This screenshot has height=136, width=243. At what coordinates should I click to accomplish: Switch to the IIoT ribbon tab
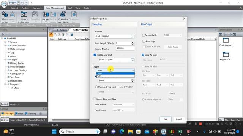pyautogui.click(x=70, y=8)
